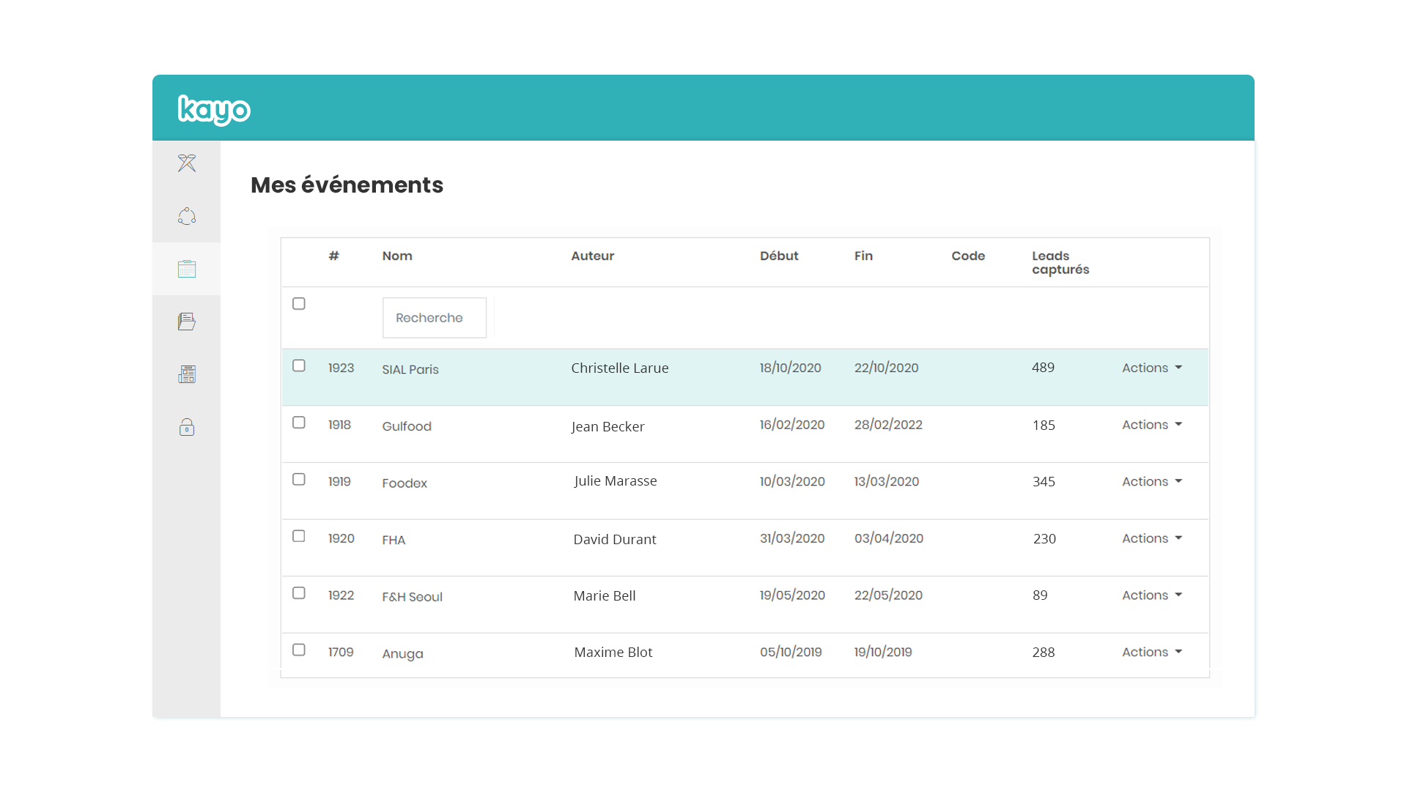Viewport: 1407px width, 791px height.
Task: Click the Leads capturés column header
Action: tap(1060, 262)
